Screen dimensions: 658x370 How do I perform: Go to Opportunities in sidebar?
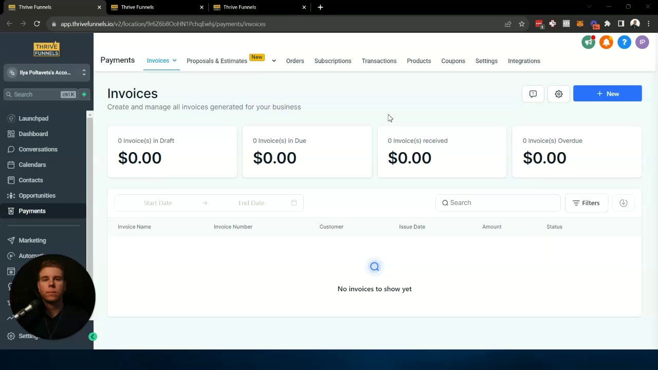[37, 195]
